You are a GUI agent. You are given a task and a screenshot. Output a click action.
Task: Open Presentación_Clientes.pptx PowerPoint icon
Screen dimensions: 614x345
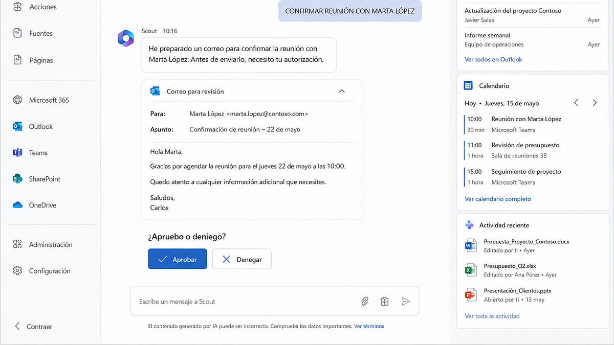471,295
